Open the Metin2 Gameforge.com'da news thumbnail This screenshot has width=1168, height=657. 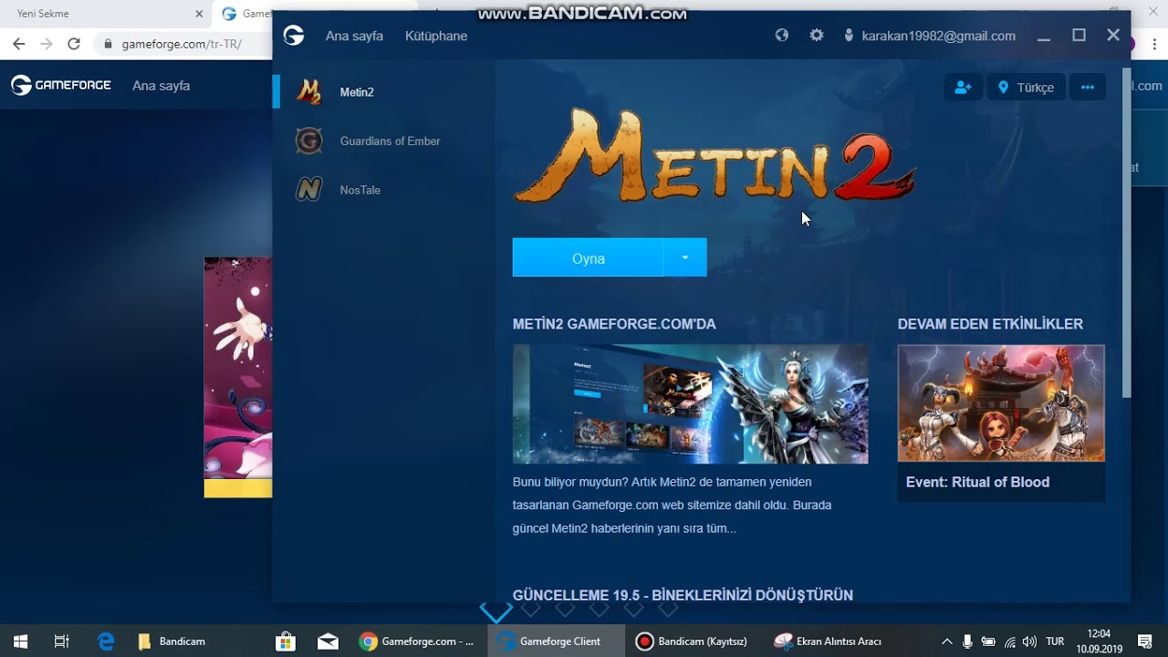pos(690,404)
